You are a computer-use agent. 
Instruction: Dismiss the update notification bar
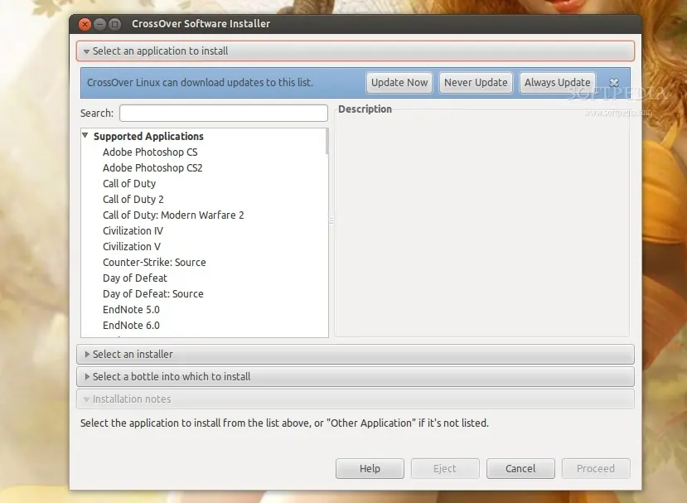pos(614,82)
